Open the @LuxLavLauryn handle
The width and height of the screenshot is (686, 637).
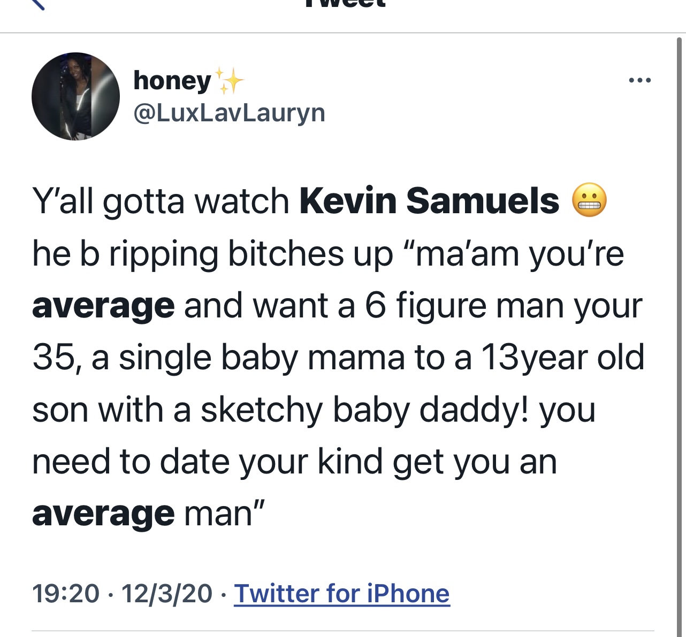[x=229, y=113]
